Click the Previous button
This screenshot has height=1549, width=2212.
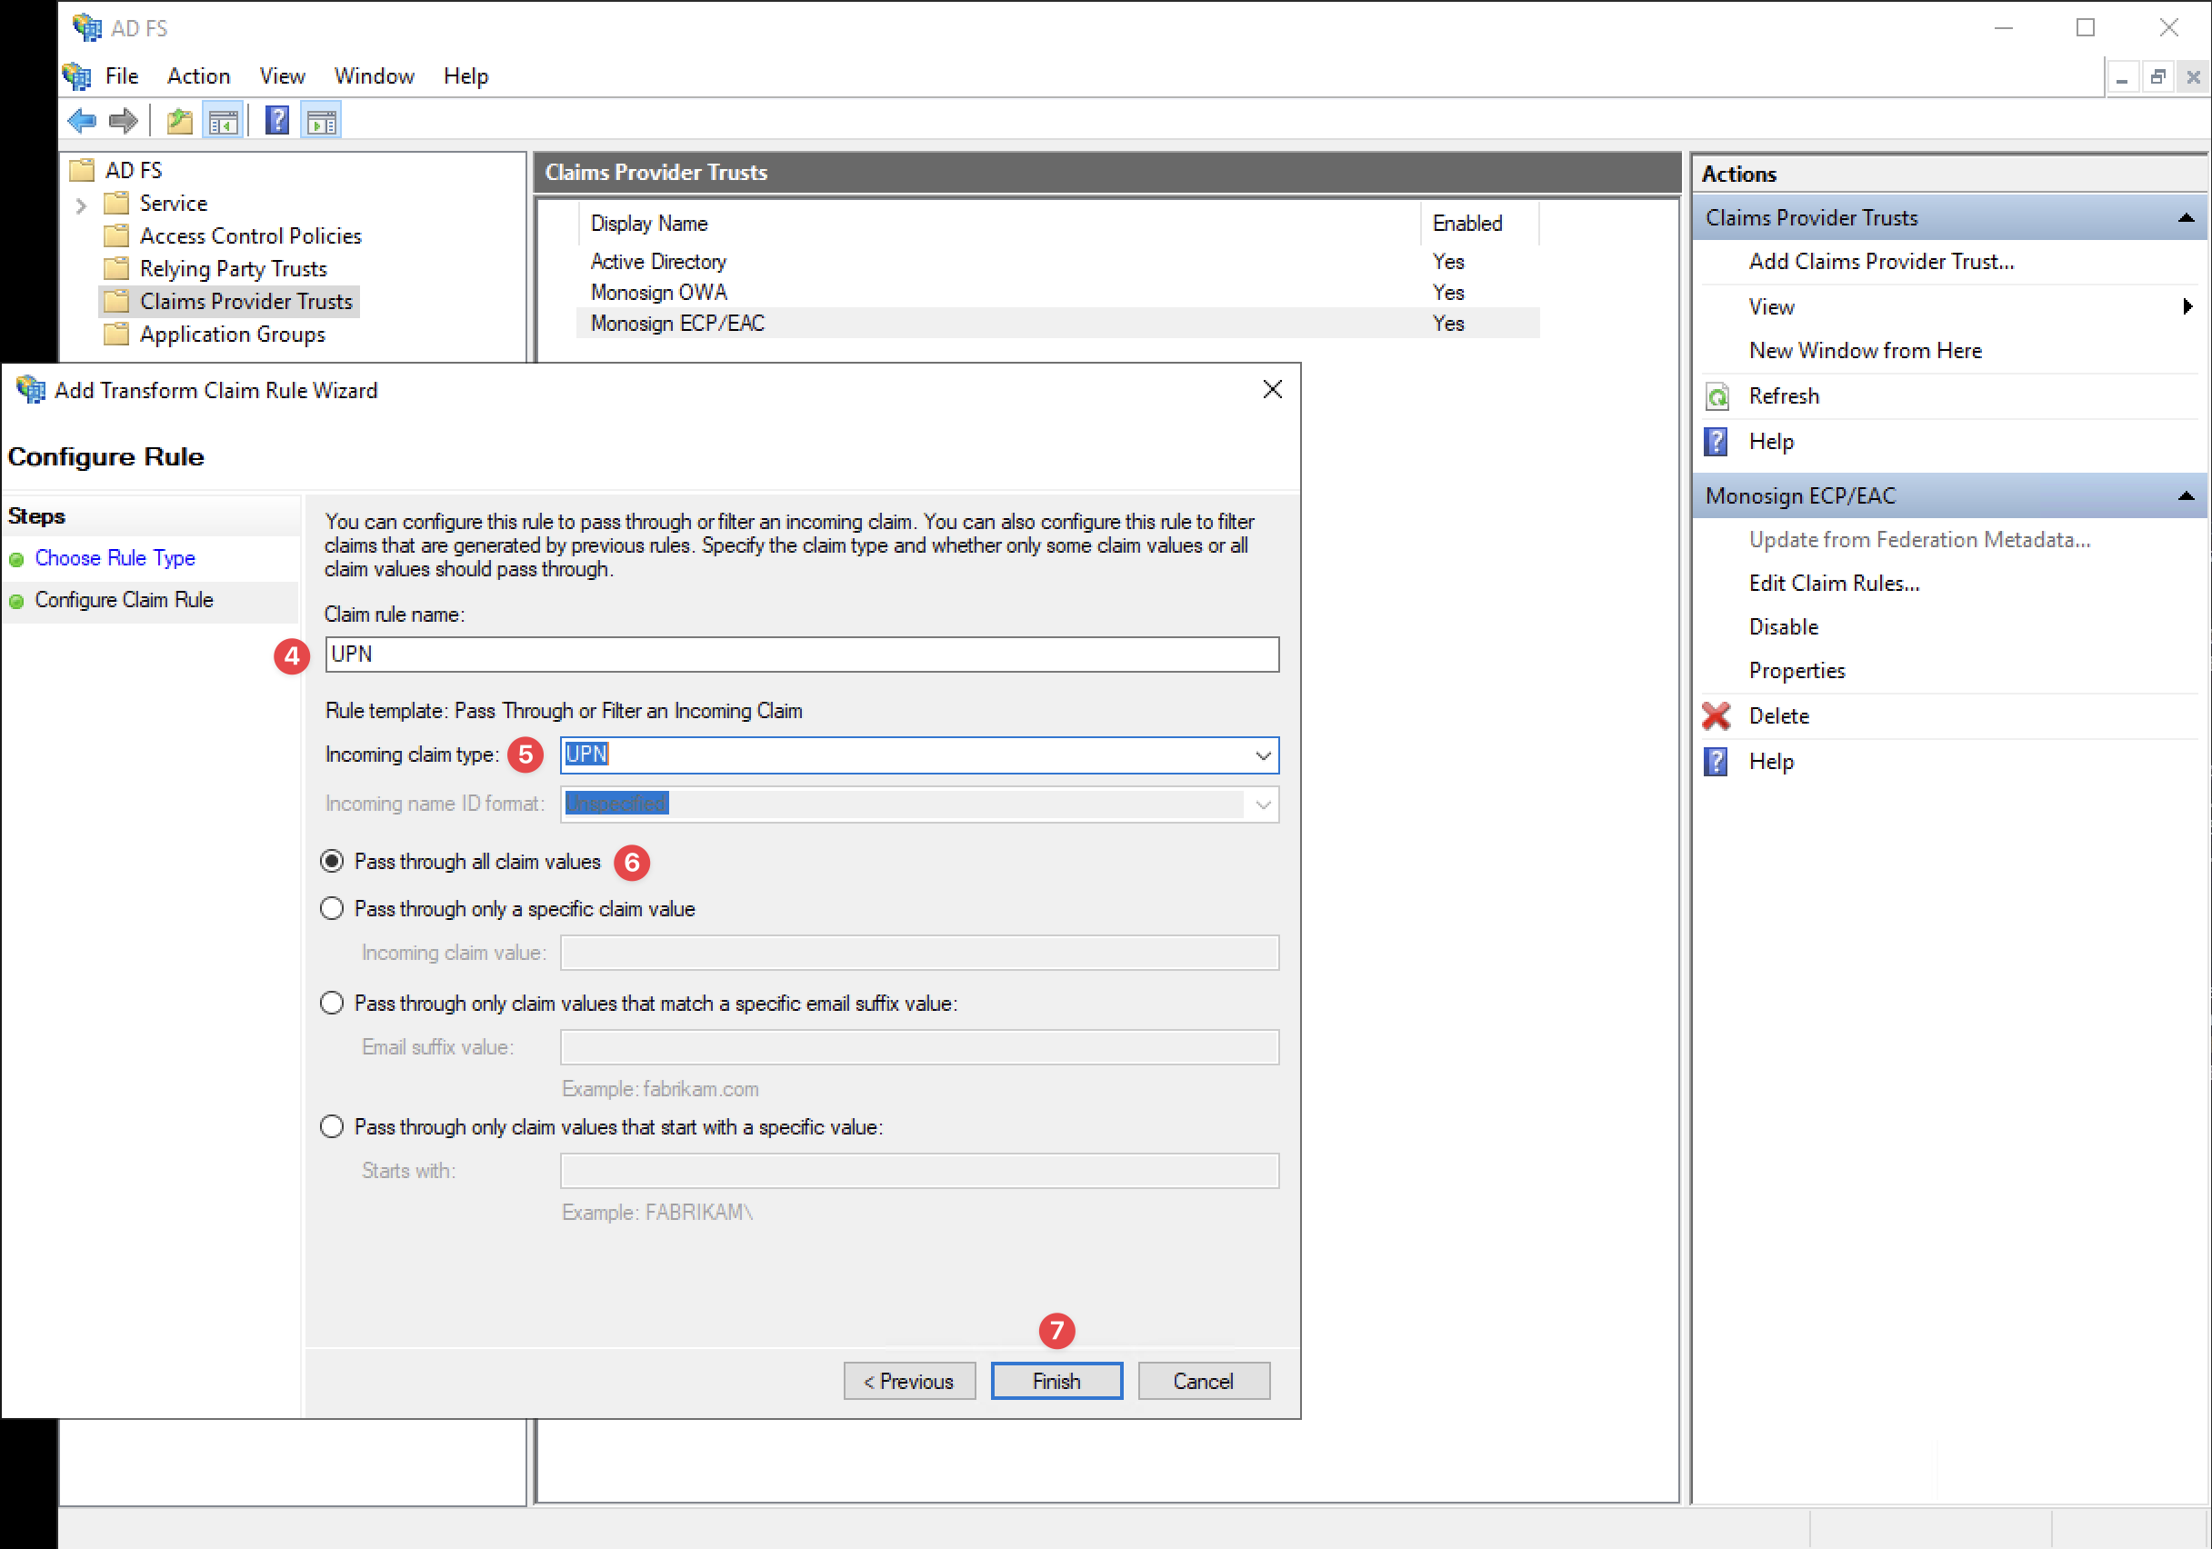tap(908, 1381)
